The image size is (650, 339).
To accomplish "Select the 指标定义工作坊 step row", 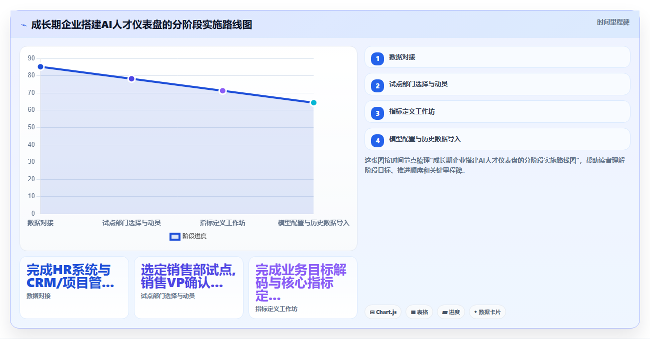I will click(x=497, y=112).
